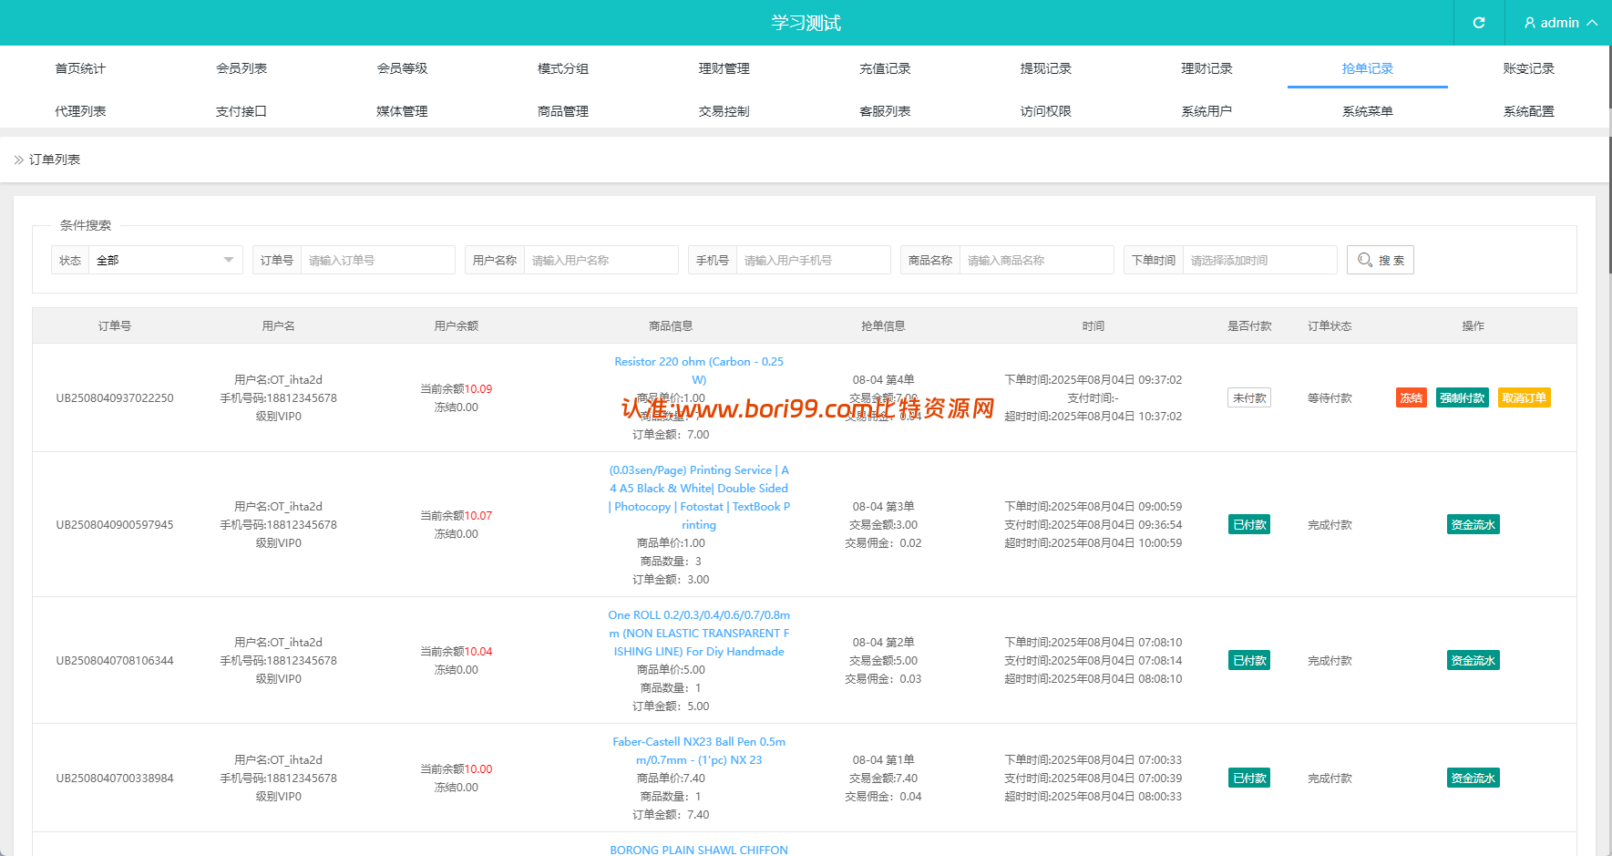The height and width of the screenshot is (856, 1612).
Task: Open the 支付接口 settings
Action: click(x=241, y=111)
